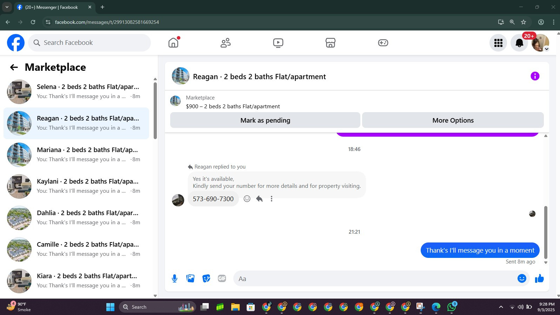Click sender avatar beside phone number message

click(x=178, y=200)
